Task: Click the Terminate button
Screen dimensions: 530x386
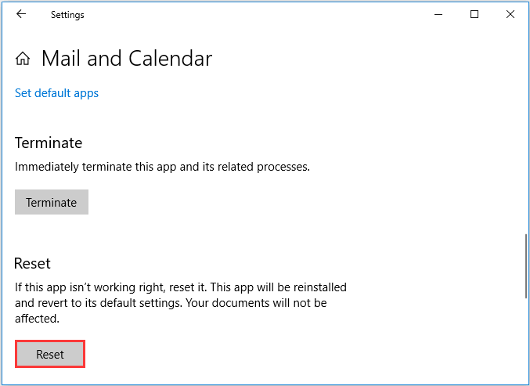Action: 52,202
